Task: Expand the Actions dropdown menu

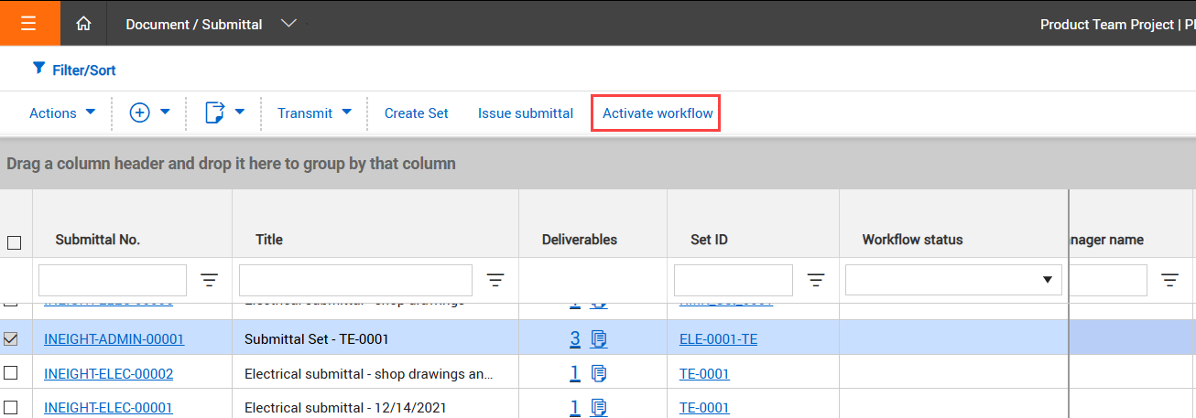Action: click(x=62, y=113)
